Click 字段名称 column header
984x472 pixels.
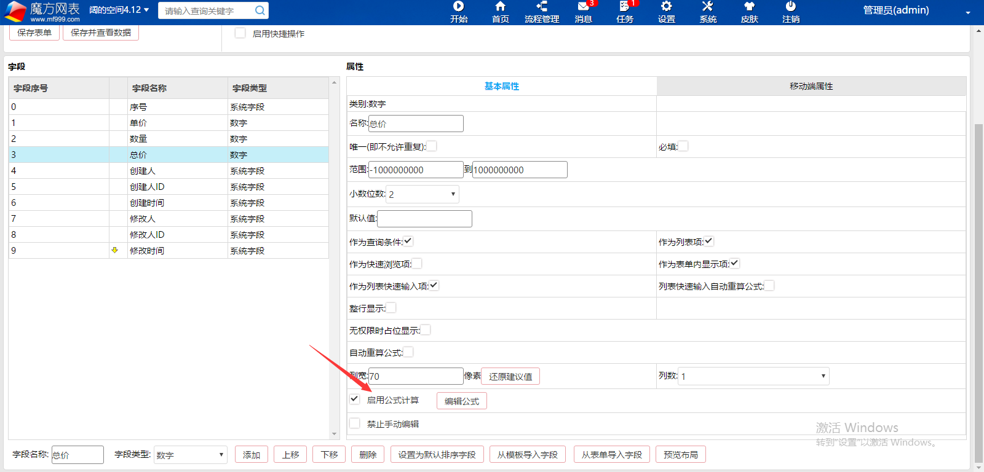(x=177, y=88)
